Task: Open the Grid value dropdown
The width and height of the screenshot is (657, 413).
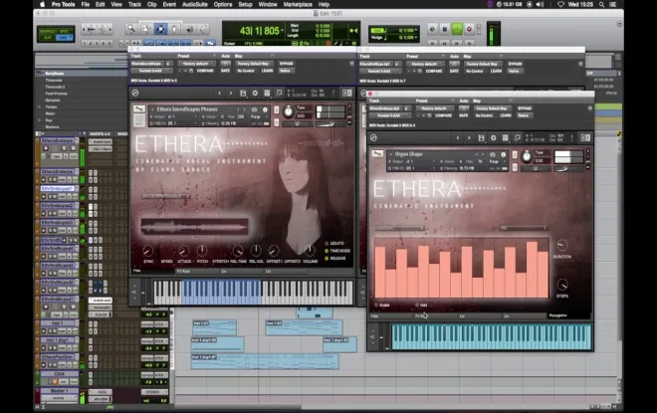Action: (x=416, y=31)
